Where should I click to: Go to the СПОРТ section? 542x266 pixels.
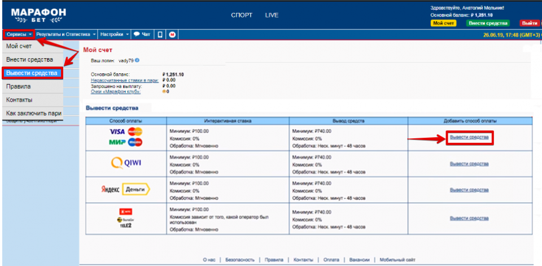[x=242, y=15]
